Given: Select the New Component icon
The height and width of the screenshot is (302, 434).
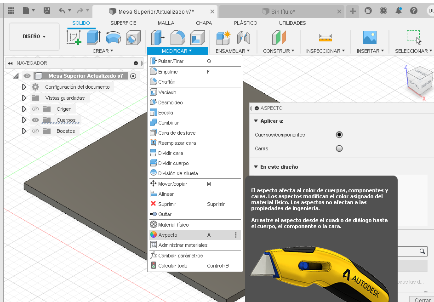Looking at the screenshot, I should coord(223,37).
